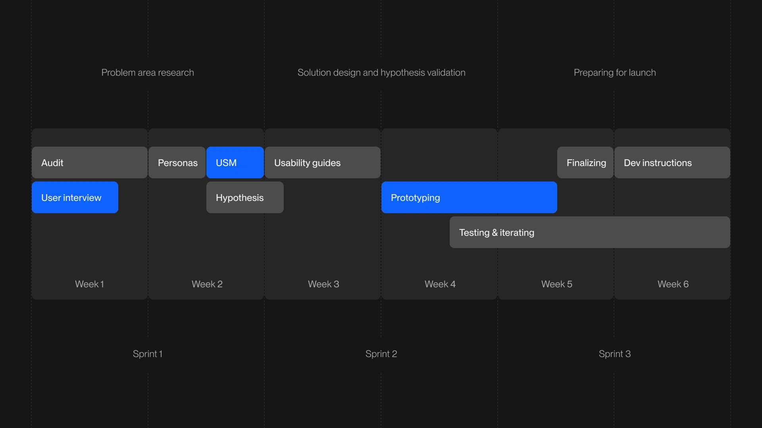Select the Testing & iterating bar
Viewport: 762px width, 428px height.
click(x=590, y=232)
